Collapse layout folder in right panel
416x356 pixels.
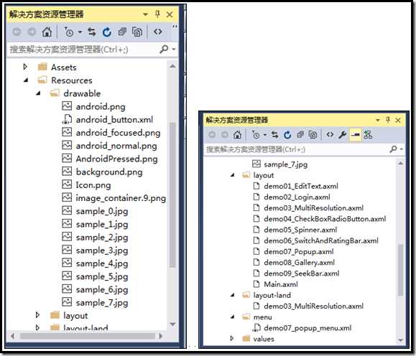233,175
